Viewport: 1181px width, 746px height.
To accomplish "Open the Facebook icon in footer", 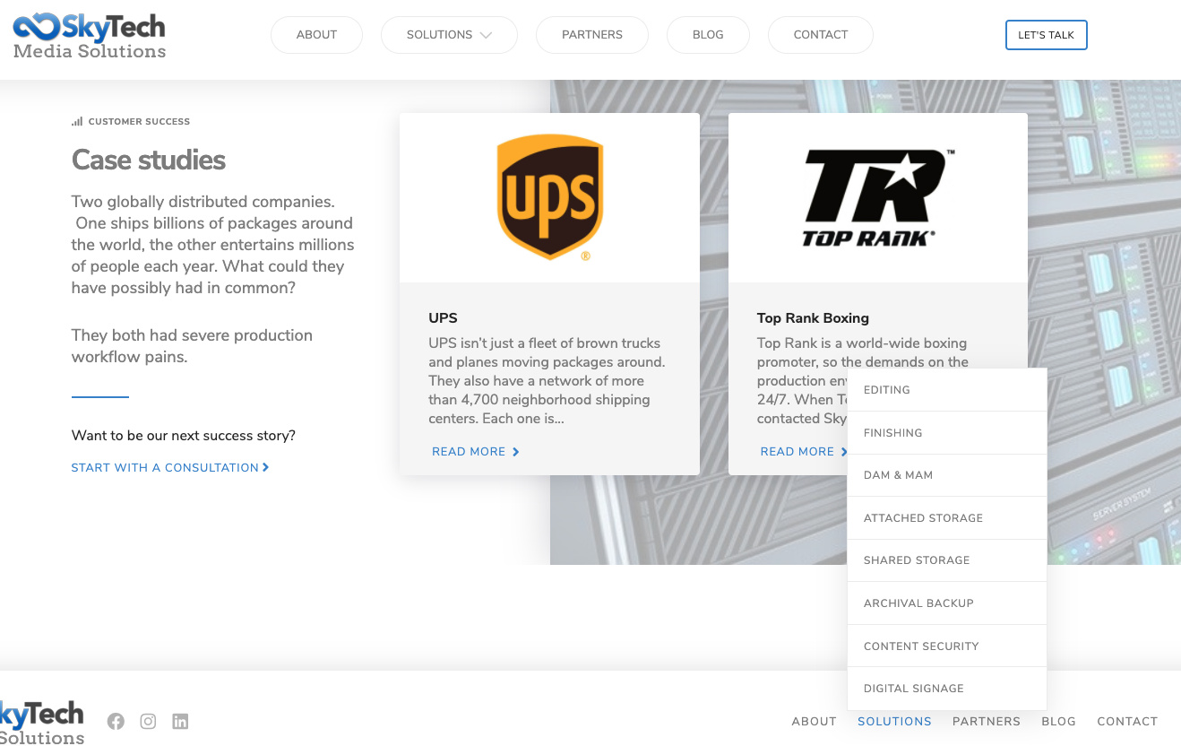I will pyautogui.click(x=116, y=721).
